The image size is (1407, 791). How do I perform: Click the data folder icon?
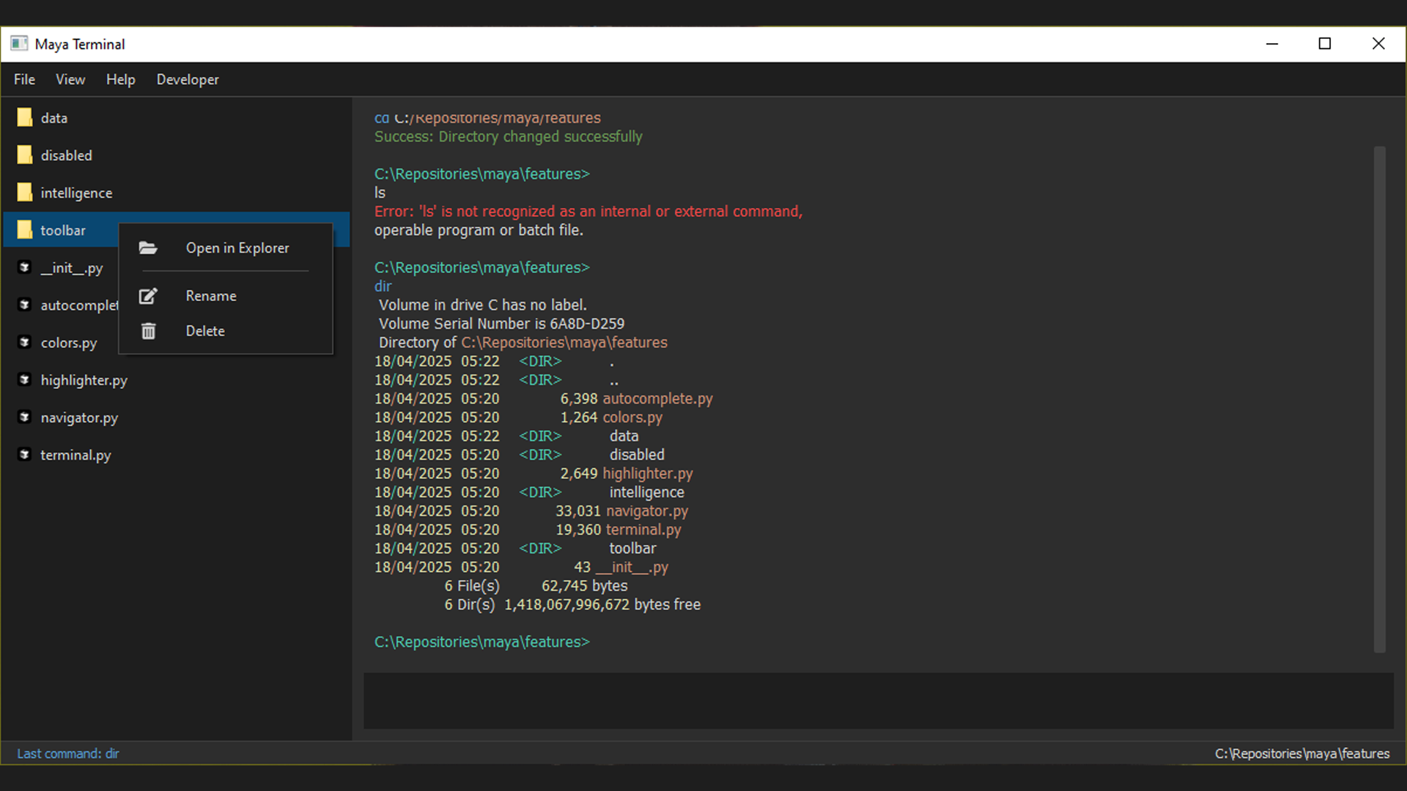[x=25, y=117]
